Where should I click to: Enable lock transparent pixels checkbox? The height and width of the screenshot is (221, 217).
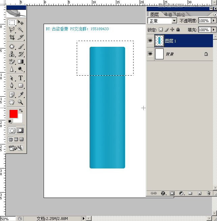161,30
